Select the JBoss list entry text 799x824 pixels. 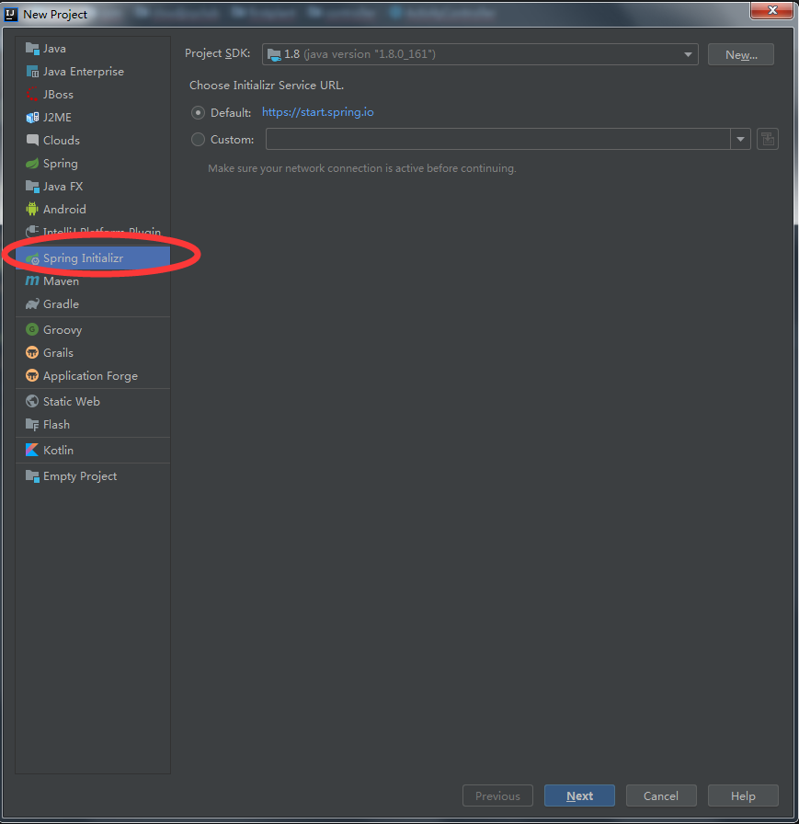coord(58,95)
